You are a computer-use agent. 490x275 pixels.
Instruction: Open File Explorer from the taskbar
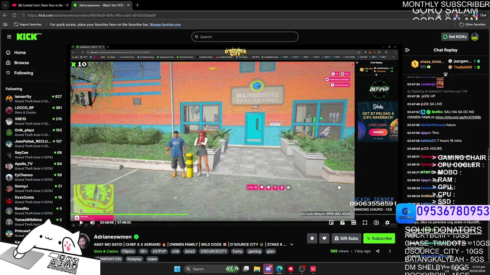(257, 269)
